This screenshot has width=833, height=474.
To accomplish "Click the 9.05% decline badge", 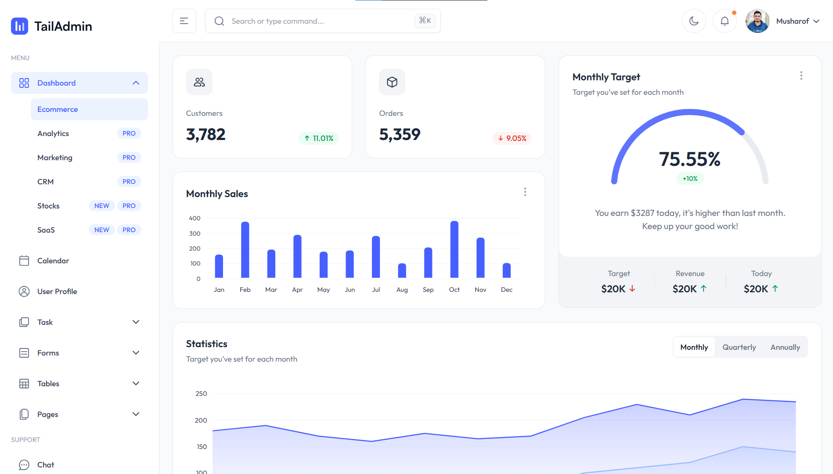I will (512, 138).
